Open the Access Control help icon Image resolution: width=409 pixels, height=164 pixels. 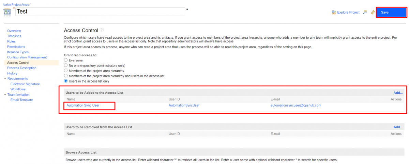102,30
